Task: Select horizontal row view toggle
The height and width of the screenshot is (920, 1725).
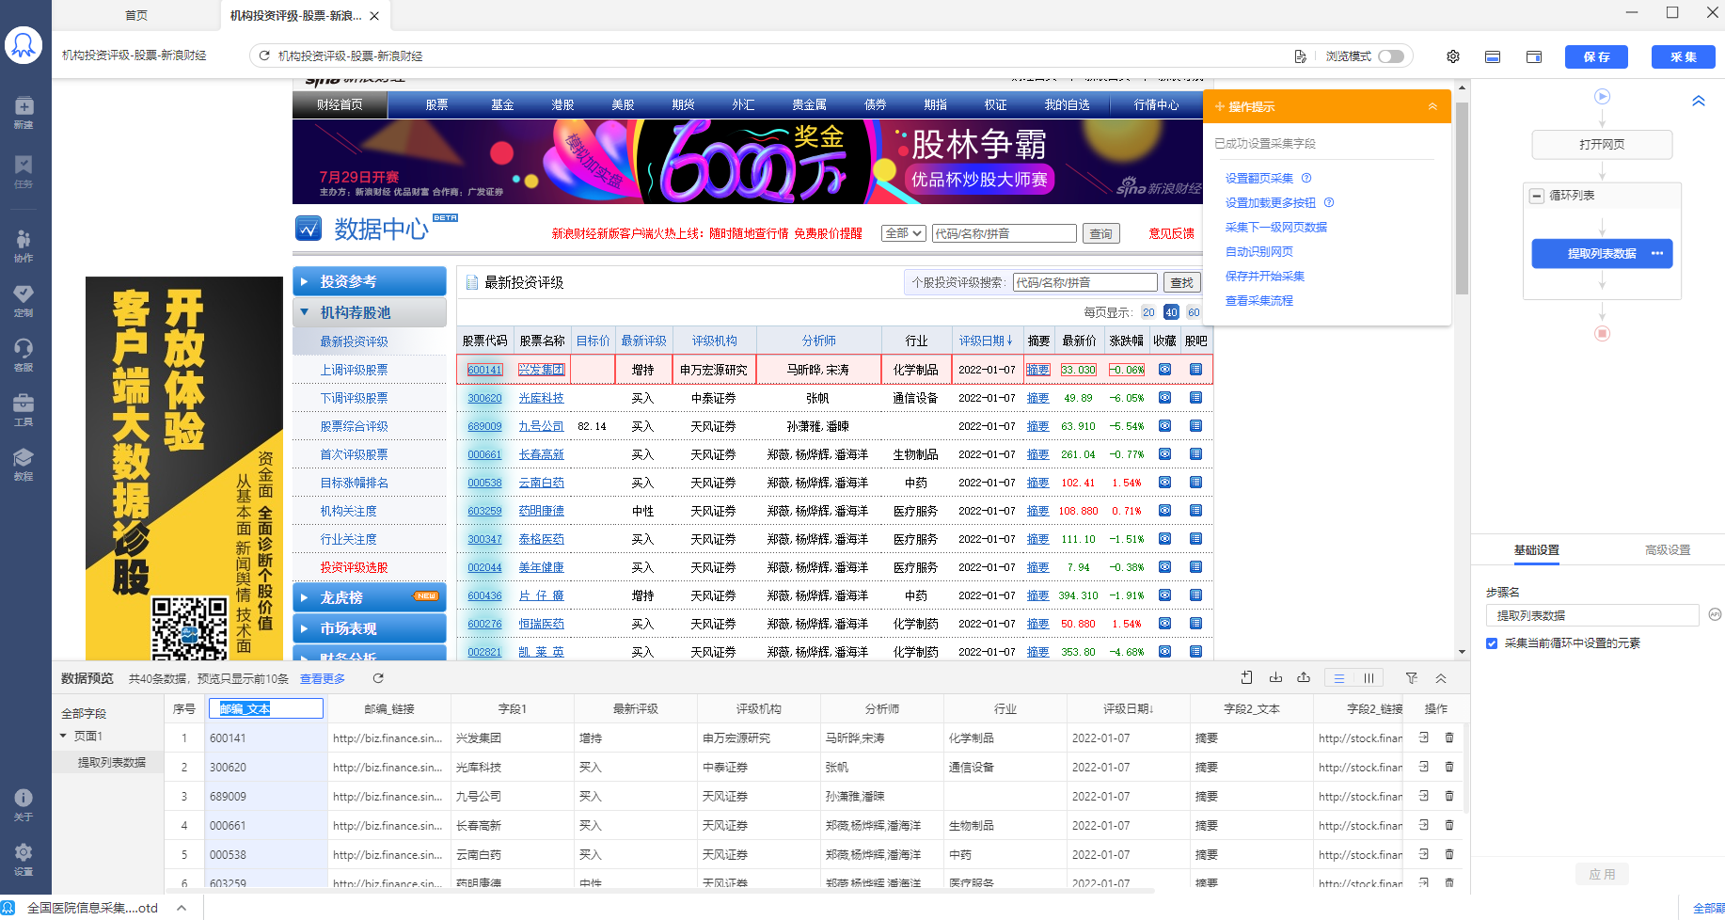Action: click(1339, 678)
